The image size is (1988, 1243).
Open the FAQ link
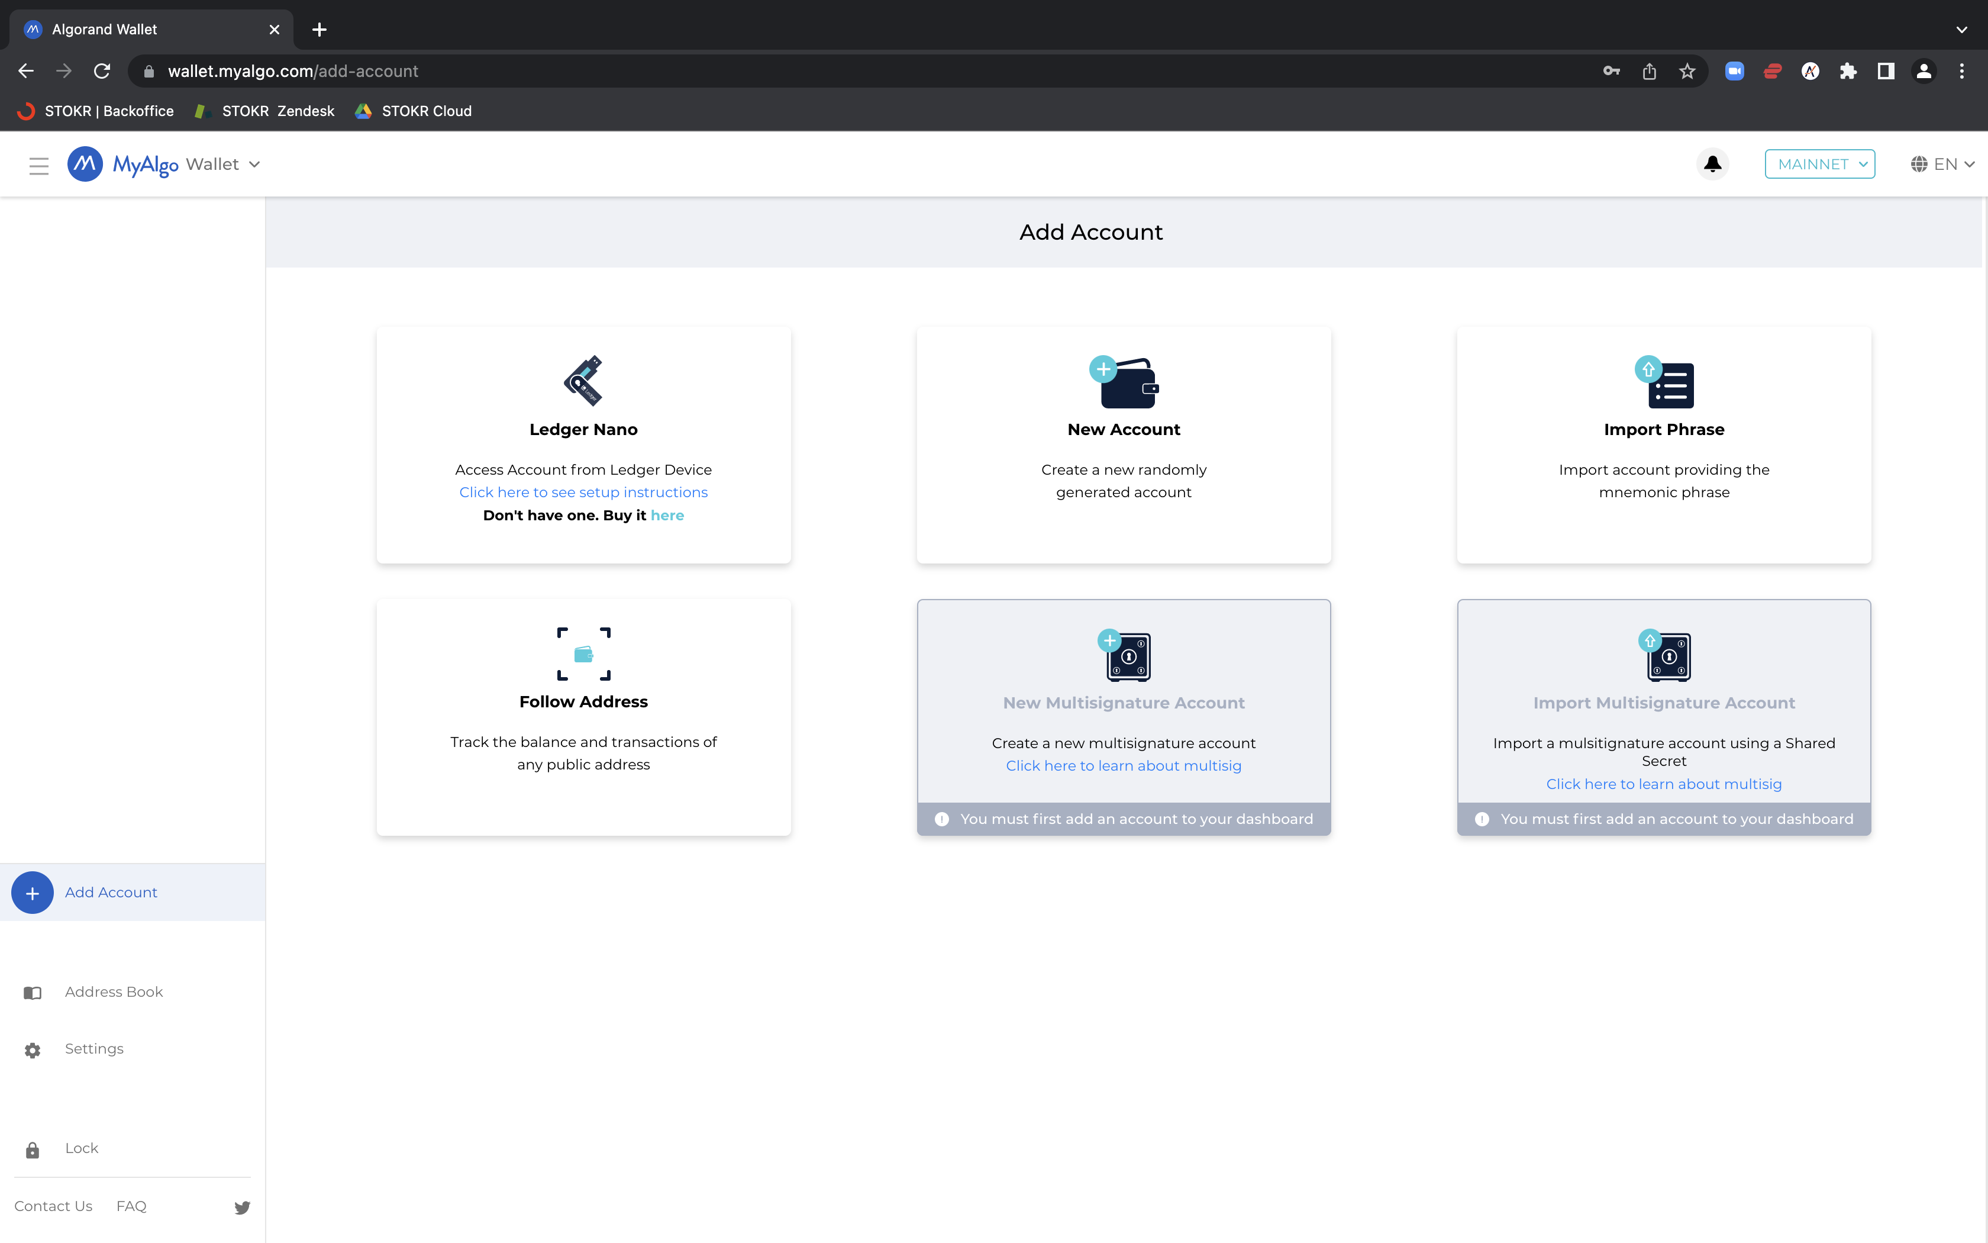[x=131, y=1207]
